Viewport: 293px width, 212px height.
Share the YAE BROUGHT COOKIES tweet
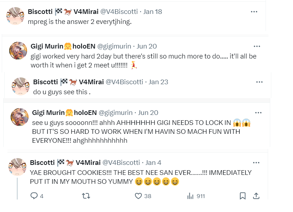(x=256, y=196)
